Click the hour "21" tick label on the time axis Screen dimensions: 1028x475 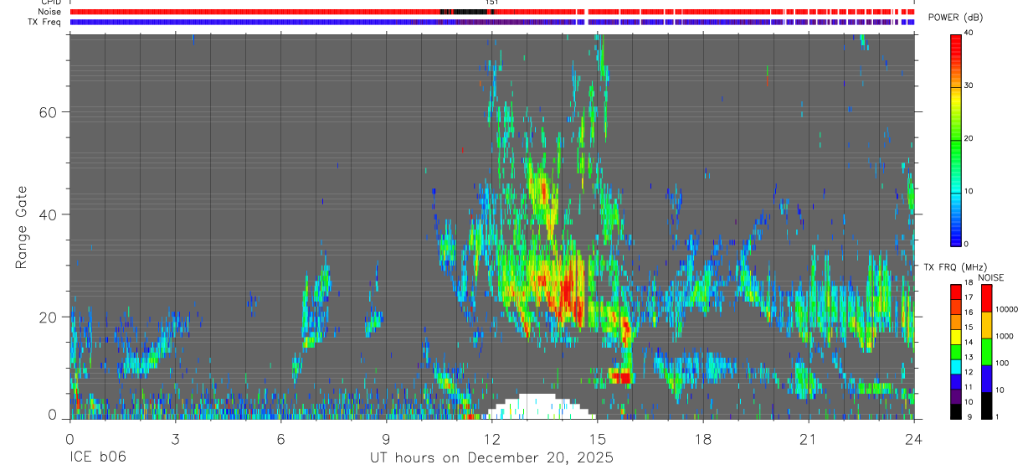point(808,438)
